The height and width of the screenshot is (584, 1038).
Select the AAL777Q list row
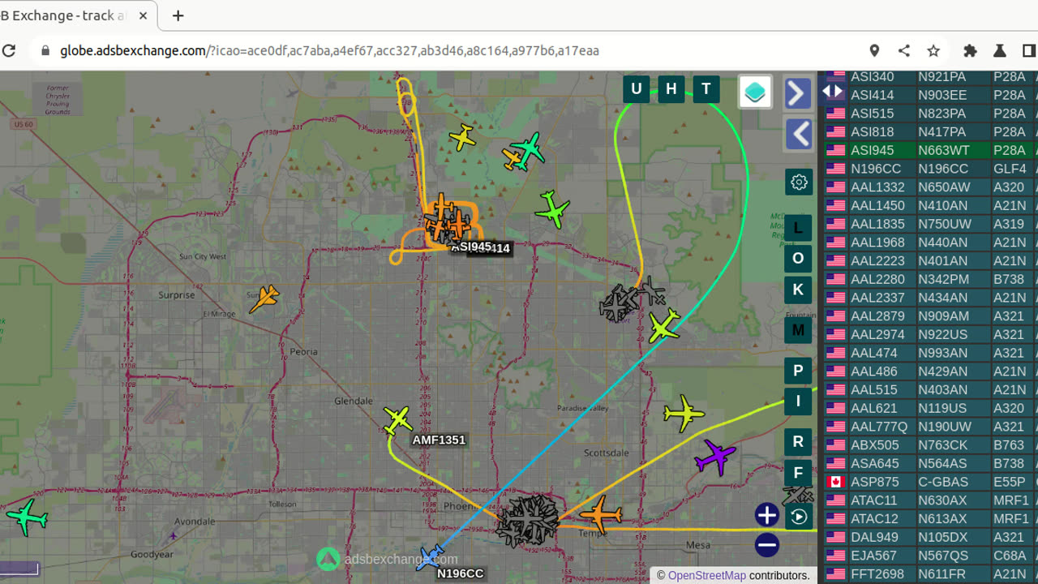(x=930, y=427)
